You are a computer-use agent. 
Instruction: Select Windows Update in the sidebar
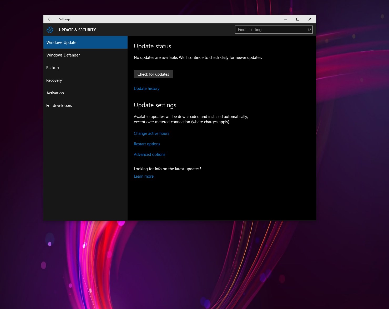61,43
